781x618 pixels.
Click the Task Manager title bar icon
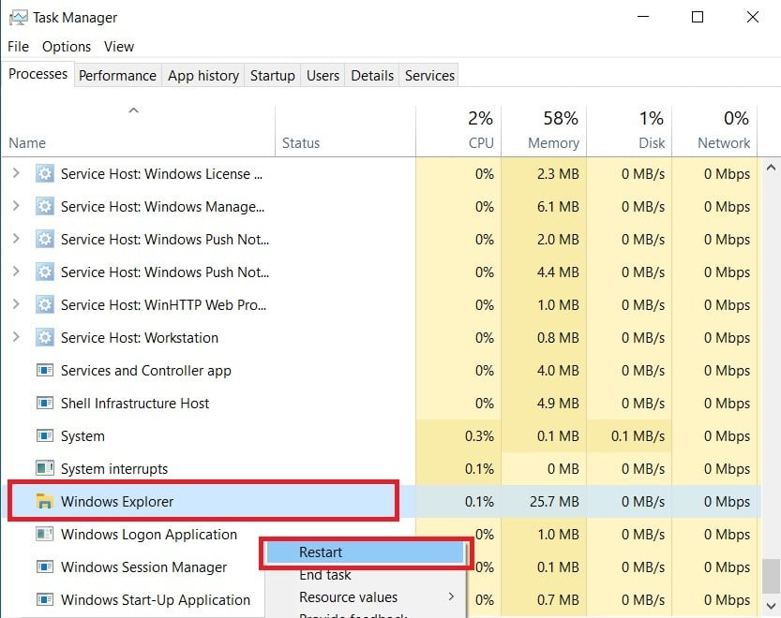[19, 18]
